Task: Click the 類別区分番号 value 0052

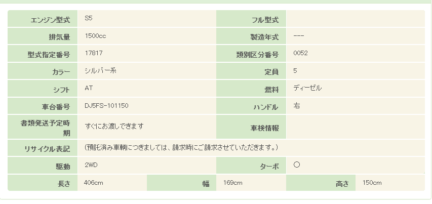Action: coord(300,53)
